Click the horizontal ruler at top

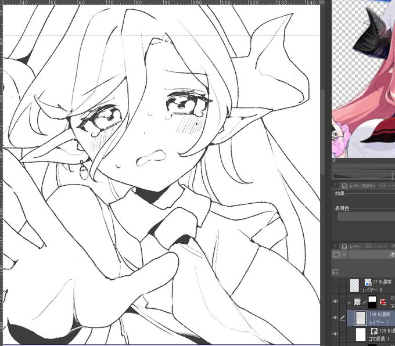161,2
